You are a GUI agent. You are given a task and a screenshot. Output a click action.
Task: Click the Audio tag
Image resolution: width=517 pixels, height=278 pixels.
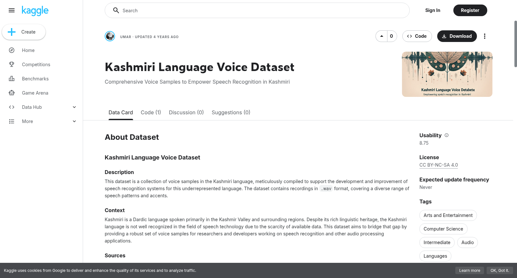(467, 242)
